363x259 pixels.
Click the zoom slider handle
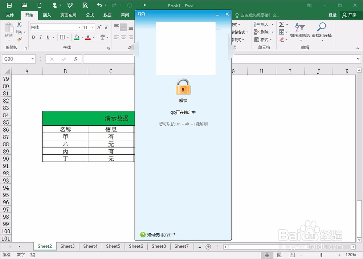tap(321, 255)
